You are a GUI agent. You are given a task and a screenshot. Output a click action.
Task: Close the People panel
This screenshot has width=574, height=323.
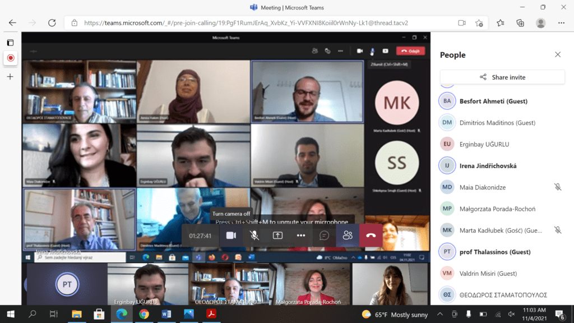(x=558, y=54)
